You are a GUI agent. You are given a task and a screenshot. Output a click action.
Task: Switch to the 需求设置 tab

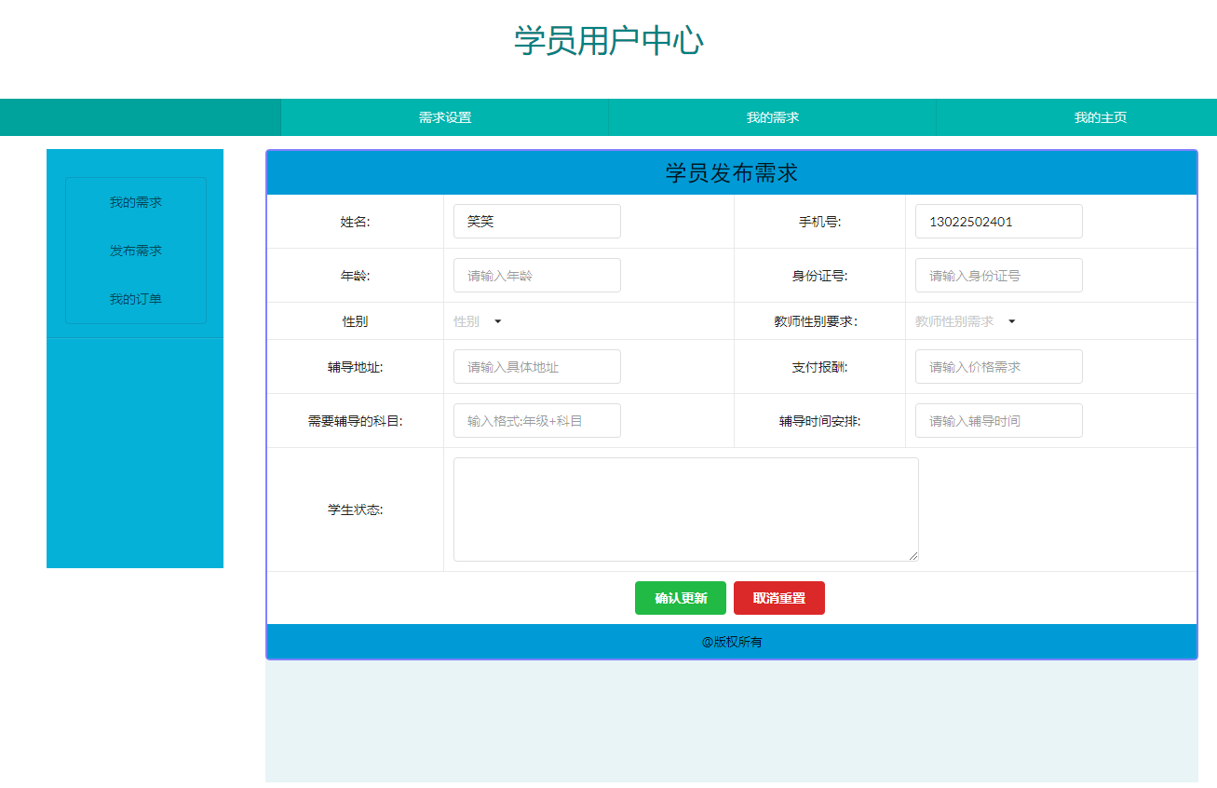pos(444,117)
